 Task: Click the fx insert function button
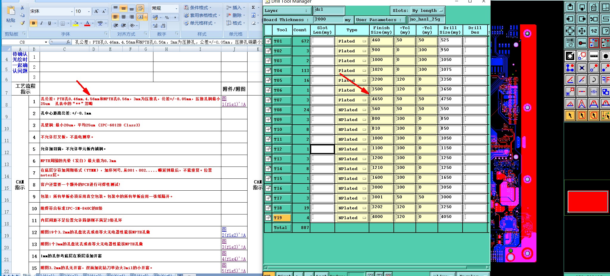click(x=68, y=42)
